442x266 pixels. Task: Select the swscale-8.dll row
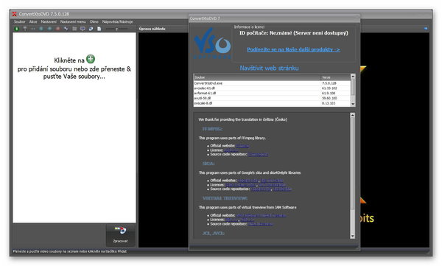272,103
